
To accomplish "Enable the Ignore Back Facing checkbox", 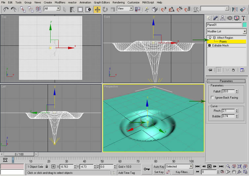I will click(212, 98).
